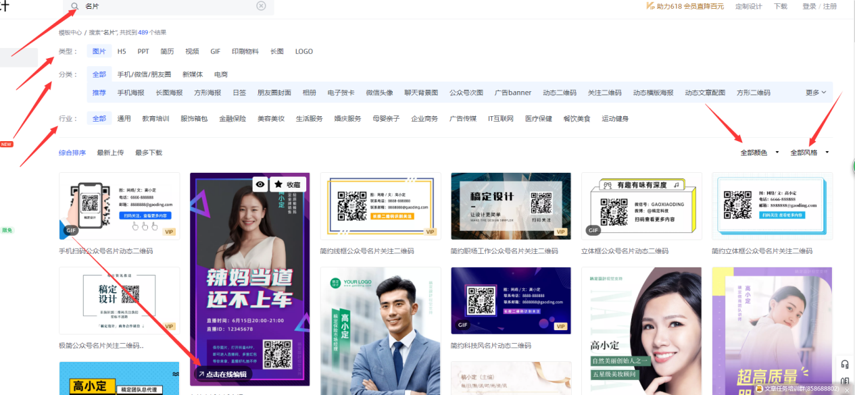Filter category by 电商
Image resolution: width=855 pixels, height=395 pixels.
[221, 74]
